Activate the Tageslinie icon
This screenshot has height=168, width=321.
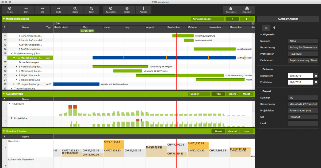pyautogui.click(x=110, y=10)
